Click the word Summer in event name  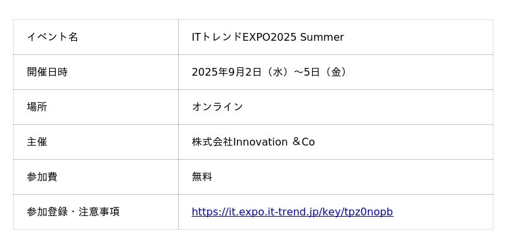pyautogui.click(x=322, y=37)
